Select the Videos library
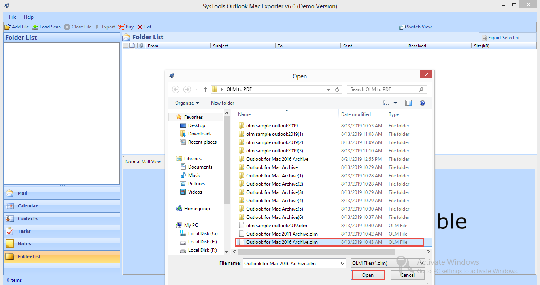 point(195,192)
